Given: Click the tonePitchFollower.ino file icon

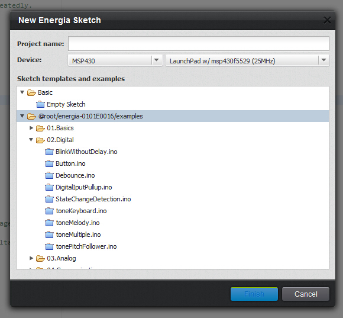Looking at the screenshot, I should pos(49,246).
